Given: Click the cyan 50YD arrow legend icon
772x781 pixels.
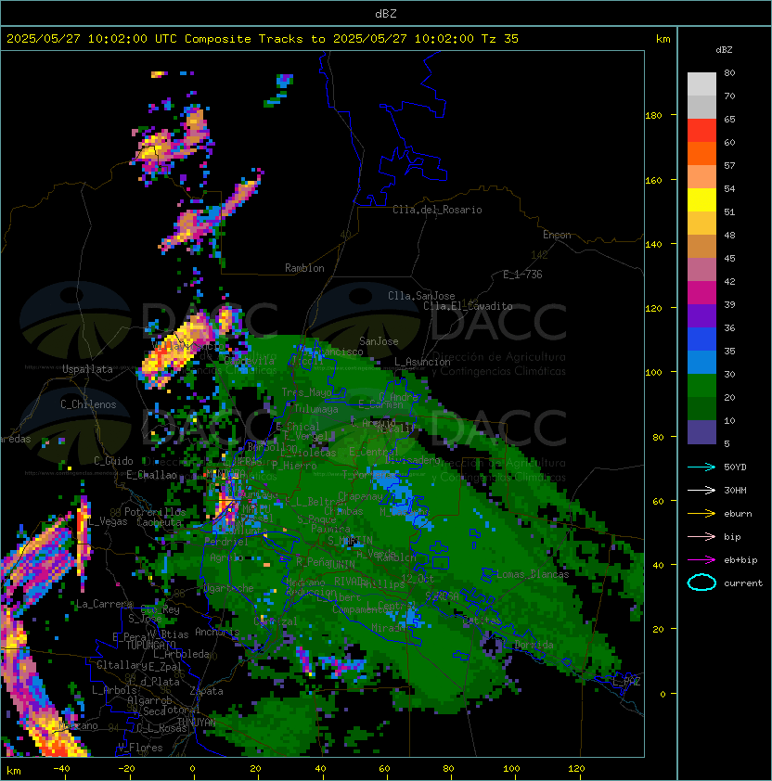Looking at the screenshot, I should [701, 467].
